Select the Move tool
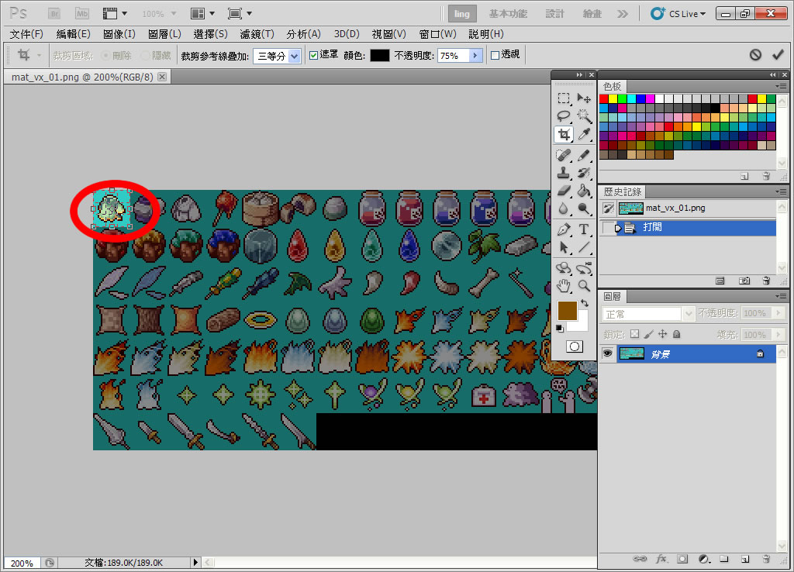 tap(584, 98)
